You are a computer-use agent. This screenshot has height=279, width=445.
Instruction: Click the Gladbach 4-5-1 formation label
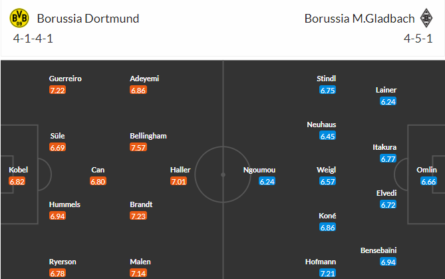pos(418,39)
